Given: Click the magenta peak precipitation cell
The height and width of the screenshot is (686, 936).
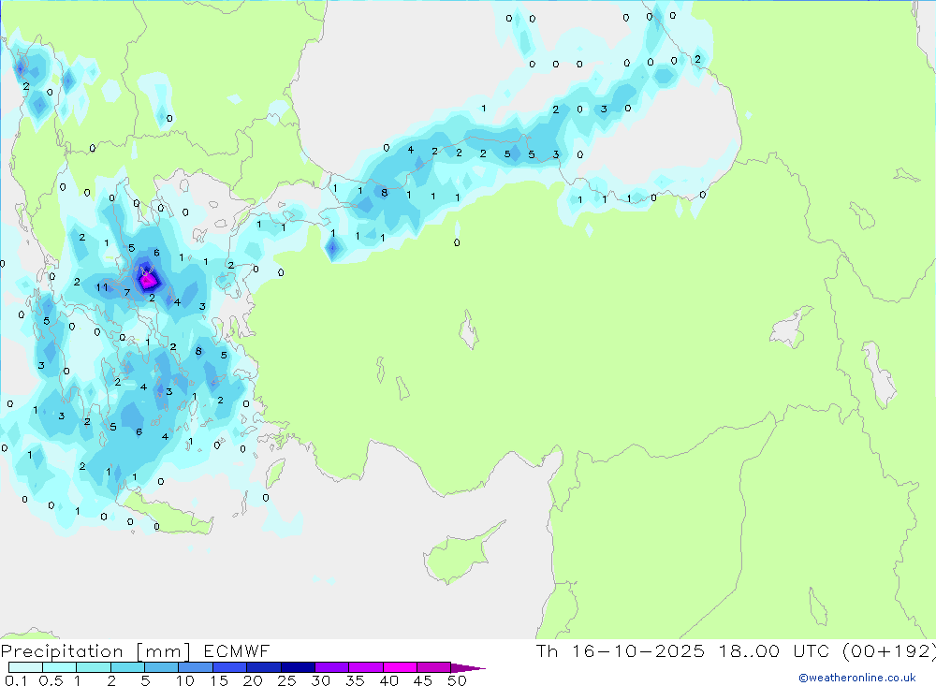Looking at the screenshot, I should click(x=148, y=280).
